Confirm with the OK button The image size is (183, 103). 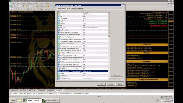[101, 84]
